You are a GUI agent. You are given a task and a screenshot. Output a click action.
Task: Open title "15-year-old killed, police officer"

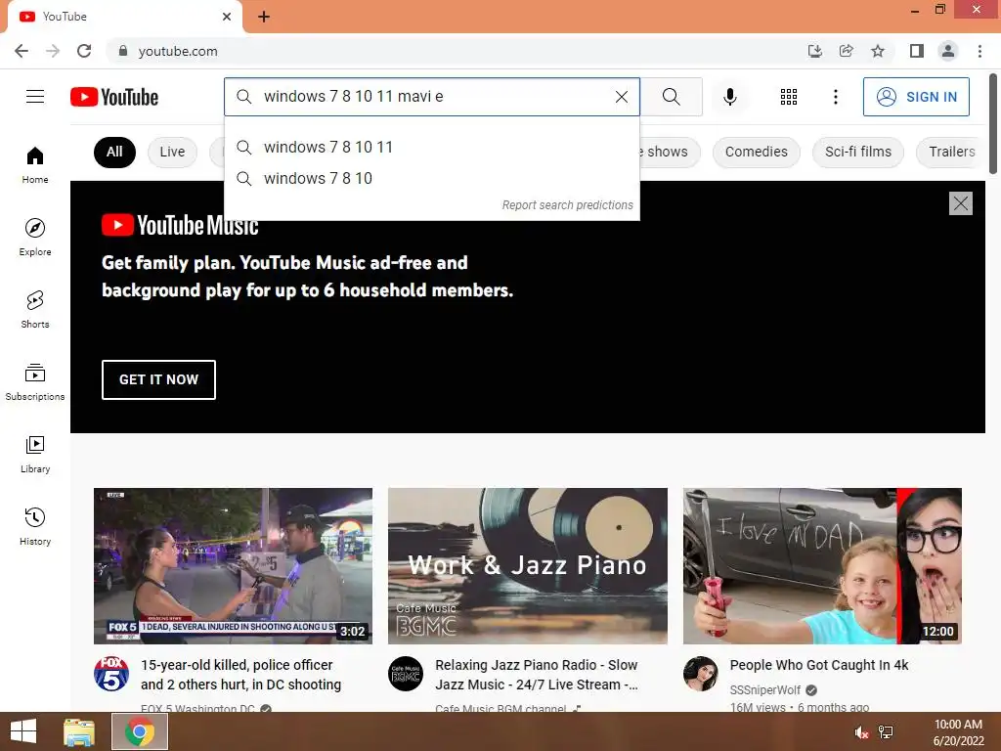[240, 675]
